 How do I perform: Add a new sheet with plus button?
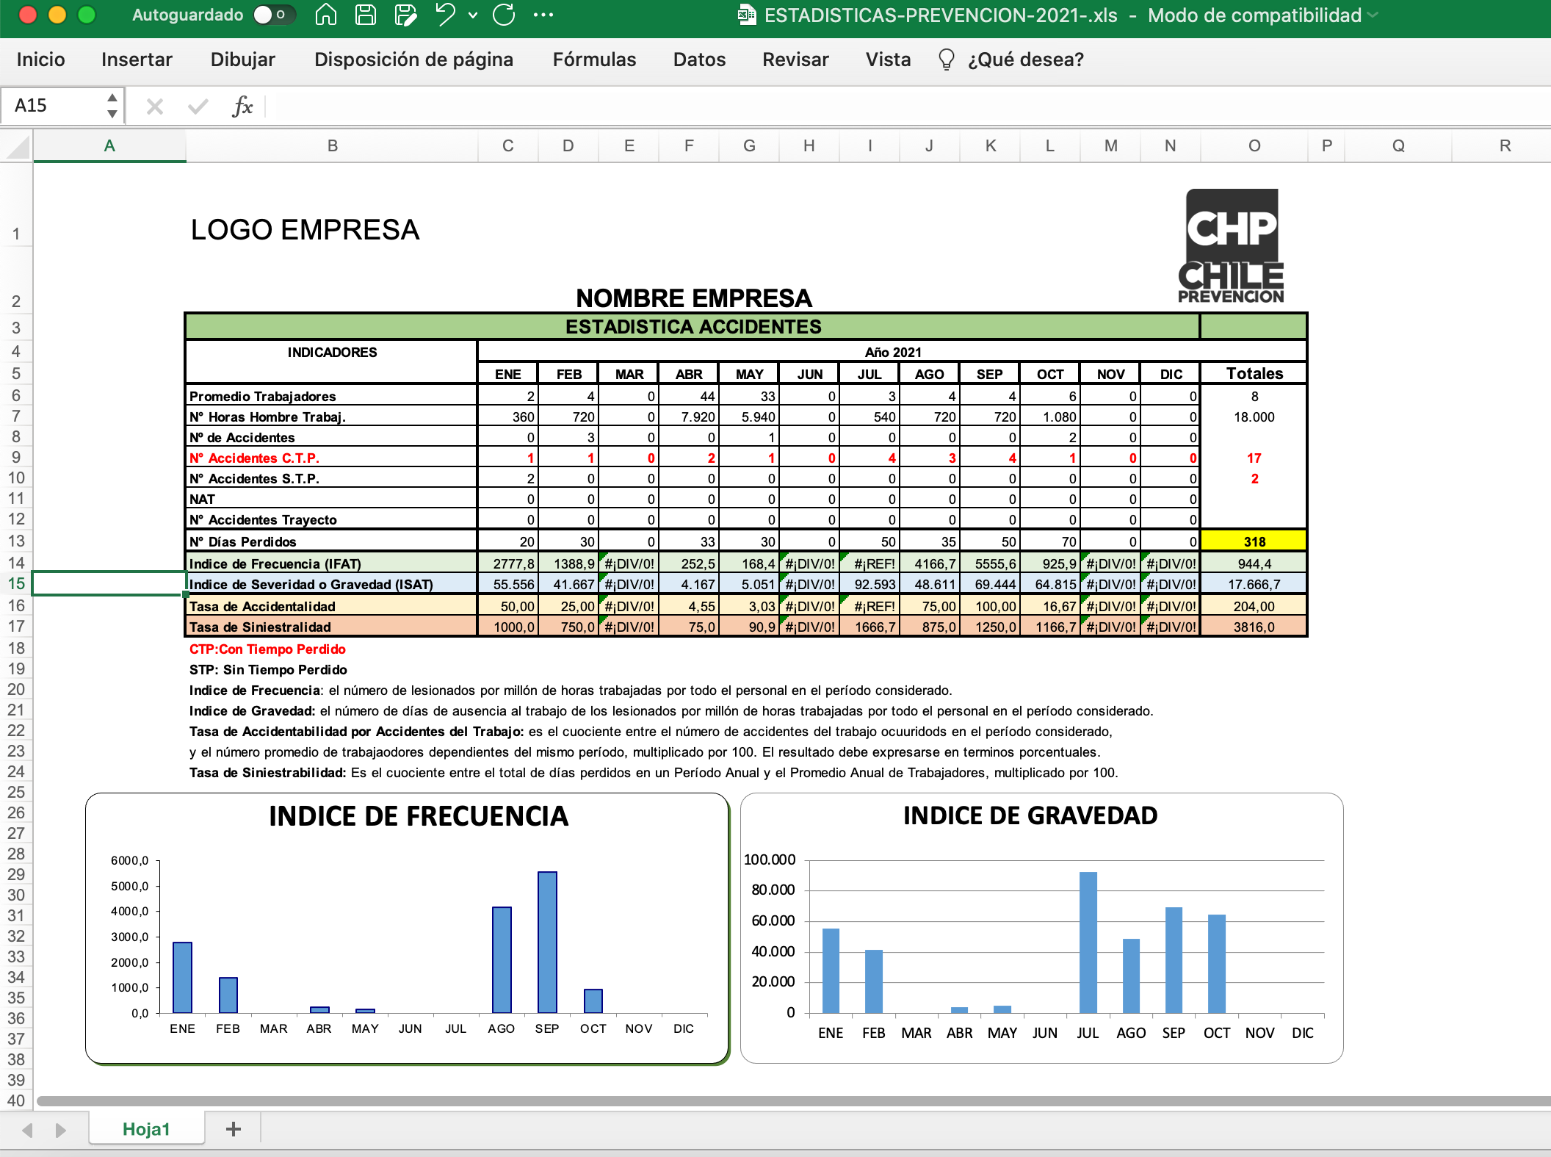[234, 1129]
